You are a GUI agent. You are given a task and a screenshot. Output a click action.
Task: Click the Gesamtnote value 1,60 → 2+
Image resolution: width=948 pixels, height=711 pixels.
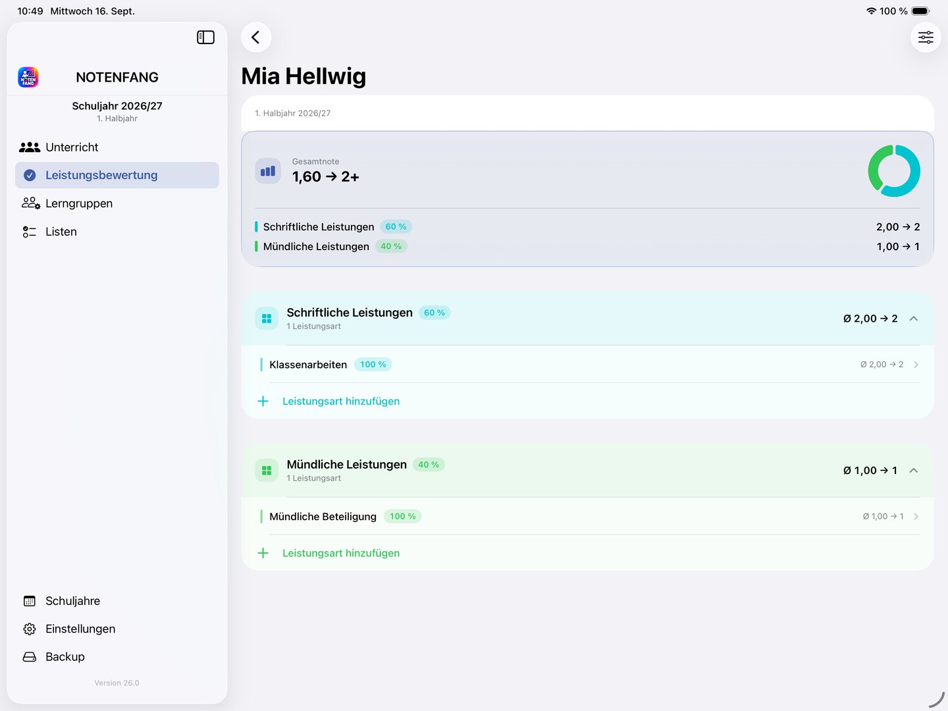[x=326, y=177]
